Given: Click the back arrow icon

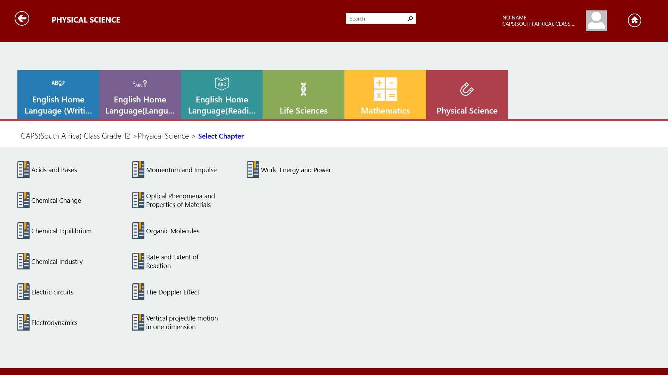Looking at the screenshot, I should pos(22,19).
